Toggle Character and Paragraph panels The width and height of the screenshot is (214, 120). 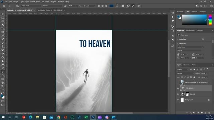pyautogui.click(x=123, y=6)
